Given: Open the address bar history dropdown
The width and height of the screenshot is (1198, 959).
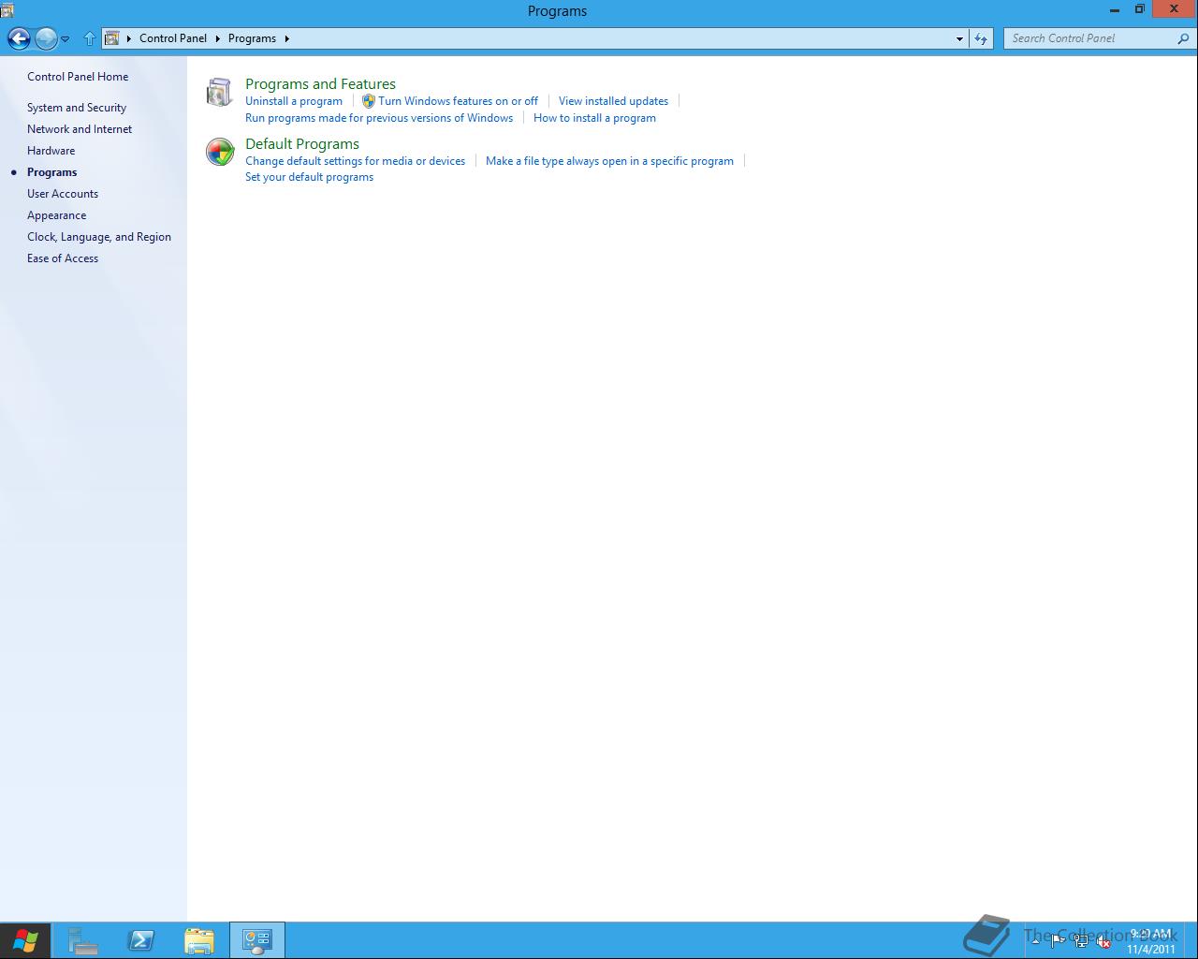Looking at the screenshot, I should coord(959,38).
